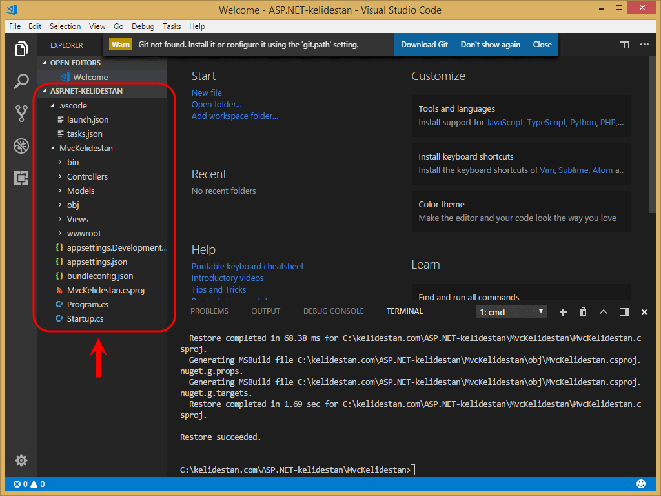Close the terminal panel
661x496 pixels.
[644, 312]
